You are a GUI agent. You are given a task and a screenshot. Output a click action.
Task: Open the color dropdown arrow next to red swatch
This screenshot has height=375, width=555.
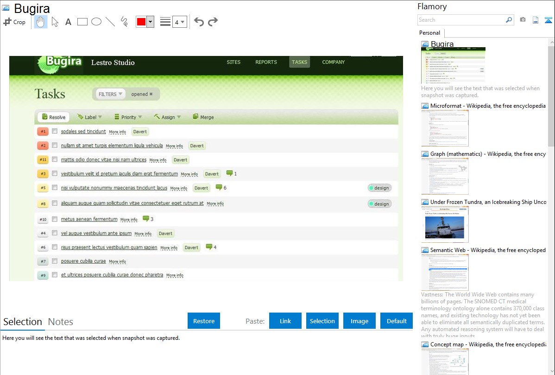[x=151, y=22]
